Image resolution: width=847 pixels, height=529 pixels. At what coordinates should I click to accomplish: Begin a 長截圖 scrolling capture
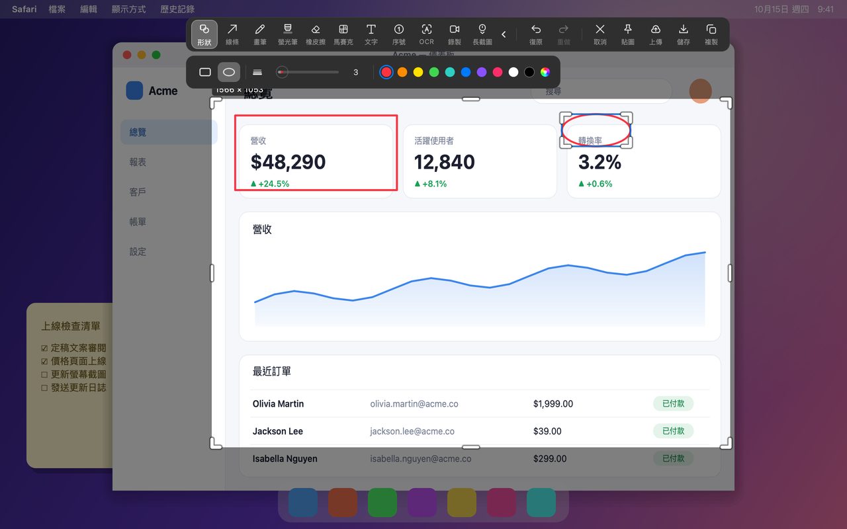click(482, 34)
